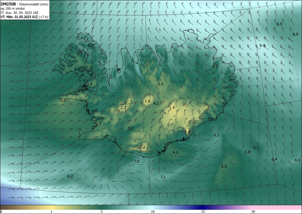Select the 'og 100 m vindur.' legend line

point(13,8)
